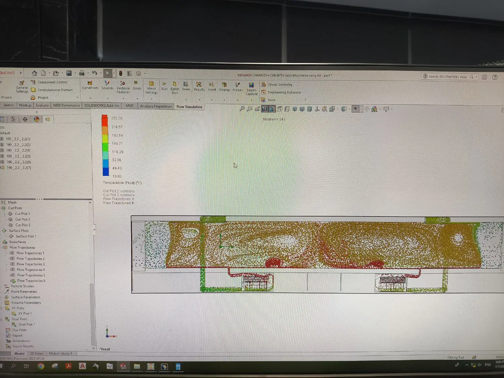Click the Solve command in the ribbon
Screen dimensions: 504x378
point(186,86)
